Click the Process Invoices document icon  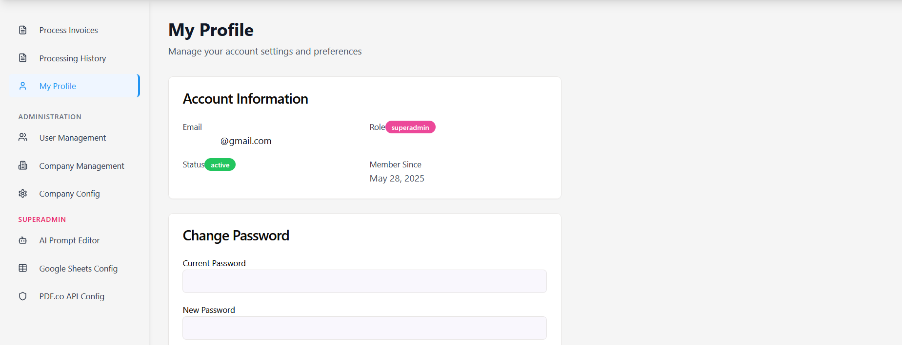pyautogui.click(x=23, y=30)
